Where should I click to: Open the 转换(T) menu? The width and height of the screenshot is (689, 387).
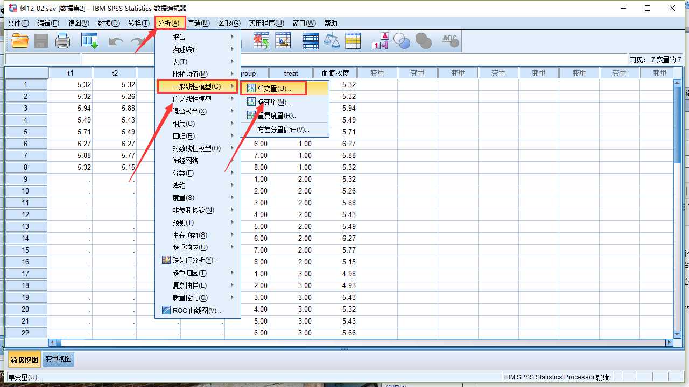[x=139, y=23]
